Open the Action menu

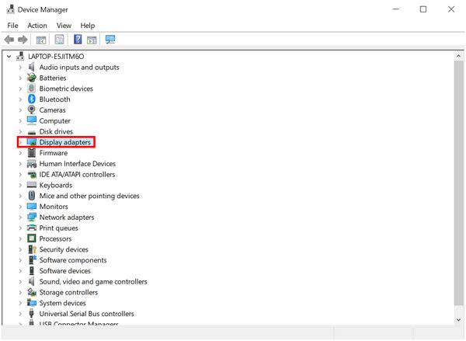(x=37, y=26)
